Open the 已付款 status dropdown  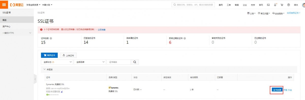click(137, 90)
